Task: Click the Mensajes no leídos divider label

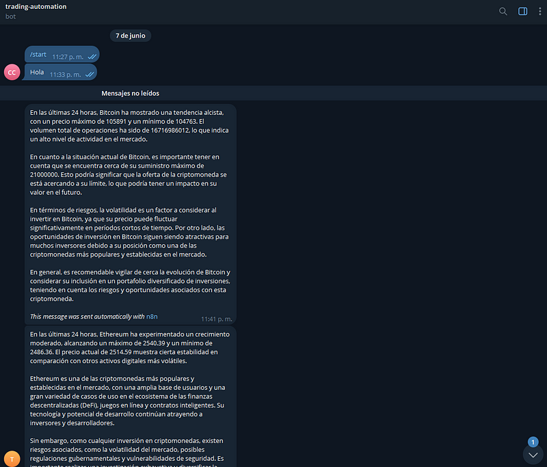Action: 130,93
